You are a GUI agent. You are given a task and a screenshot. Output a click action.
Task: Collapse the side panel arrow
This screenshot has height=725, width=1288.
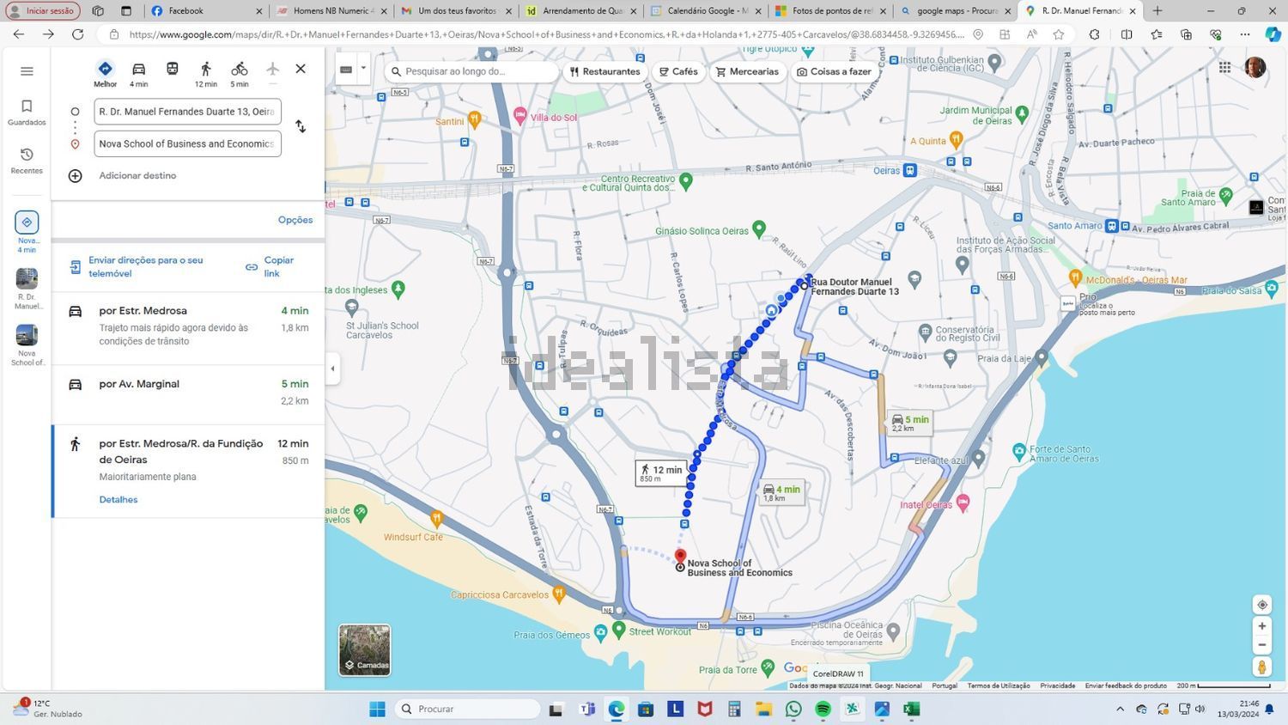pos(333,369)
